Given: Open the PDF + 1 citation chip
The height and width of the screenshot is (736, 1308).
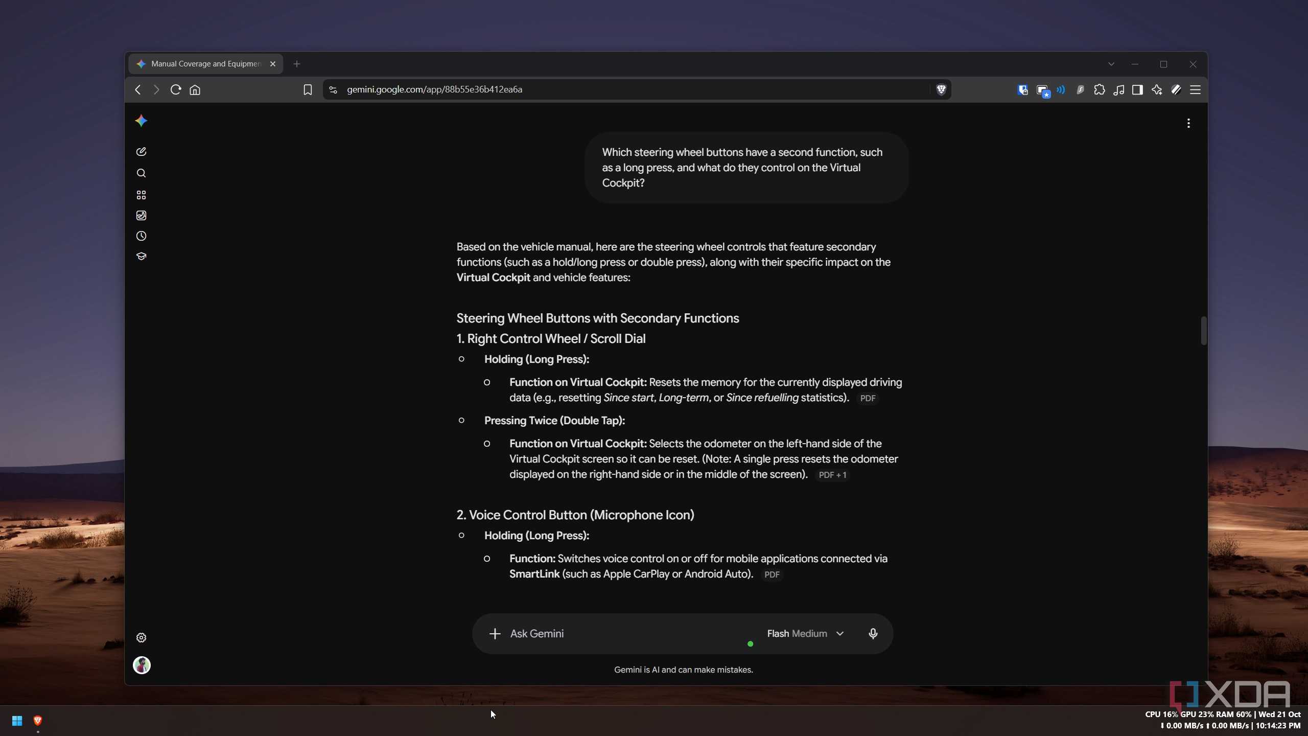Looking at the screenshot, I should pyautogui.click(x=832, y=475).
